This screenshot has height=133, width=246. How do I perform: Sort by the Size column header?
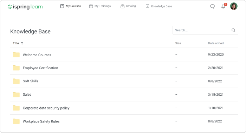coord(178,43)
